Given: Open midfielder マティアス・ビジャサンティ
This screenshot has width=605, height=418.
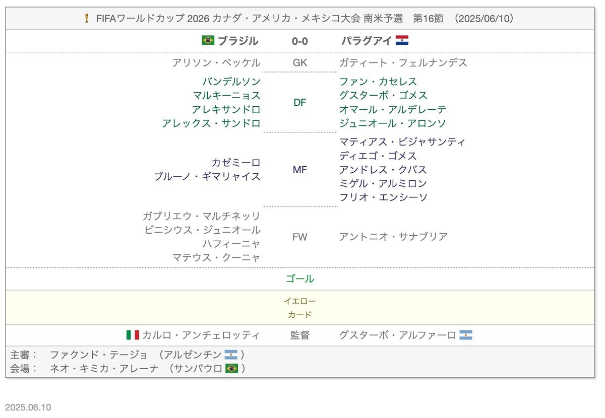Looking at the screenshot, I should pos(402,142).
